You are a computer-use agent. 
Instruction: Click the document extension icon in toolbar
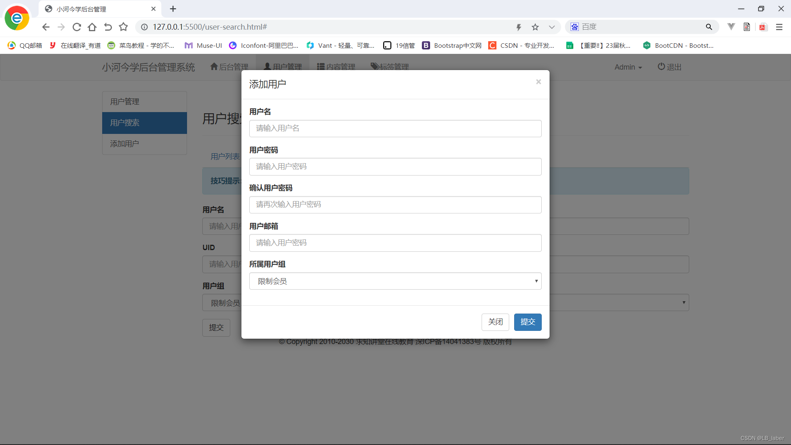[x=747, y=27]
